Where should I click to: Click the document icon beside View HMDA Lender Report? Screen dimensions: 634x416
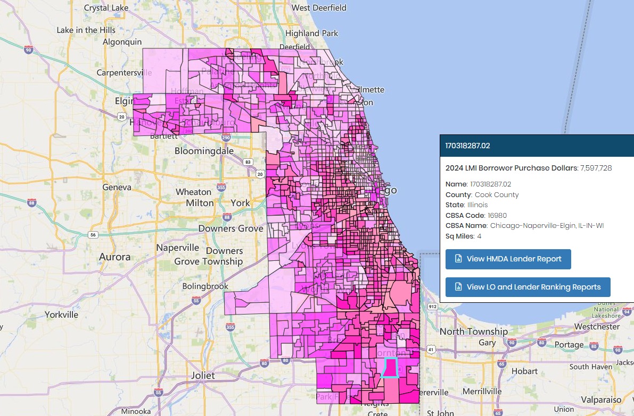458,259
